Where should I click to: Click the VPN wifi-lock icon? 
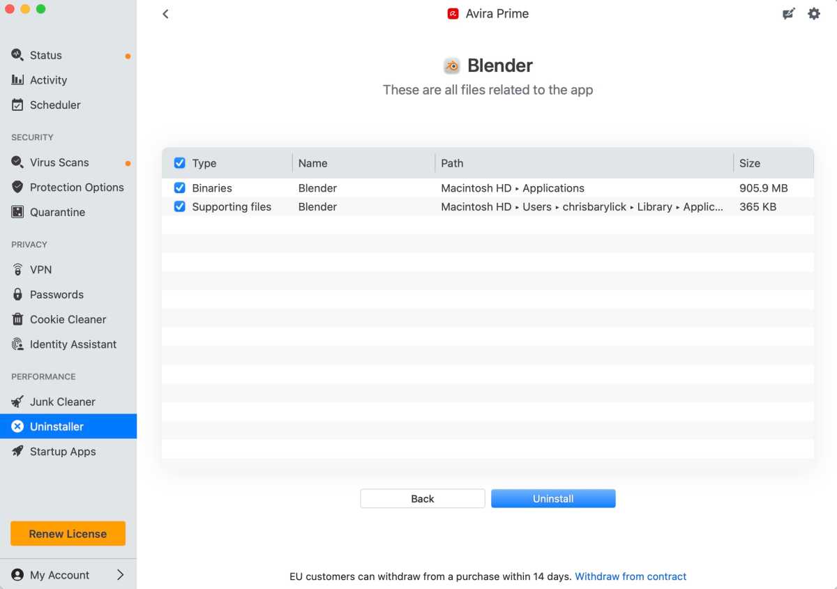point(17,270)
